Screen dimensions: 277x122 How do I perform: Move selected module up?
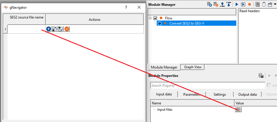coord(222,4)
